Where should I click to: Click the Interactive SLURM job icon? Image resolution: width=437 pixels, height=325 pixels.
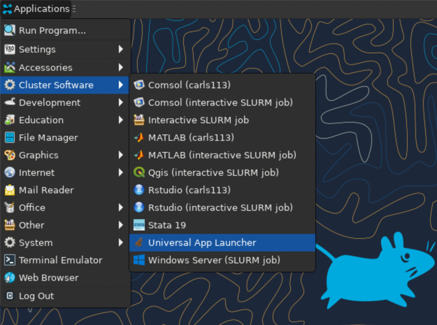[x=139, y=120]
